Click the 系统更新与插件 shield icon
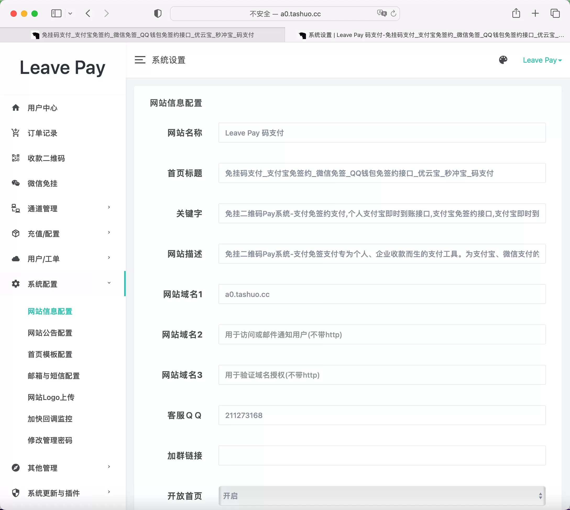Screen dimensions: 570x510 [16, 493]
